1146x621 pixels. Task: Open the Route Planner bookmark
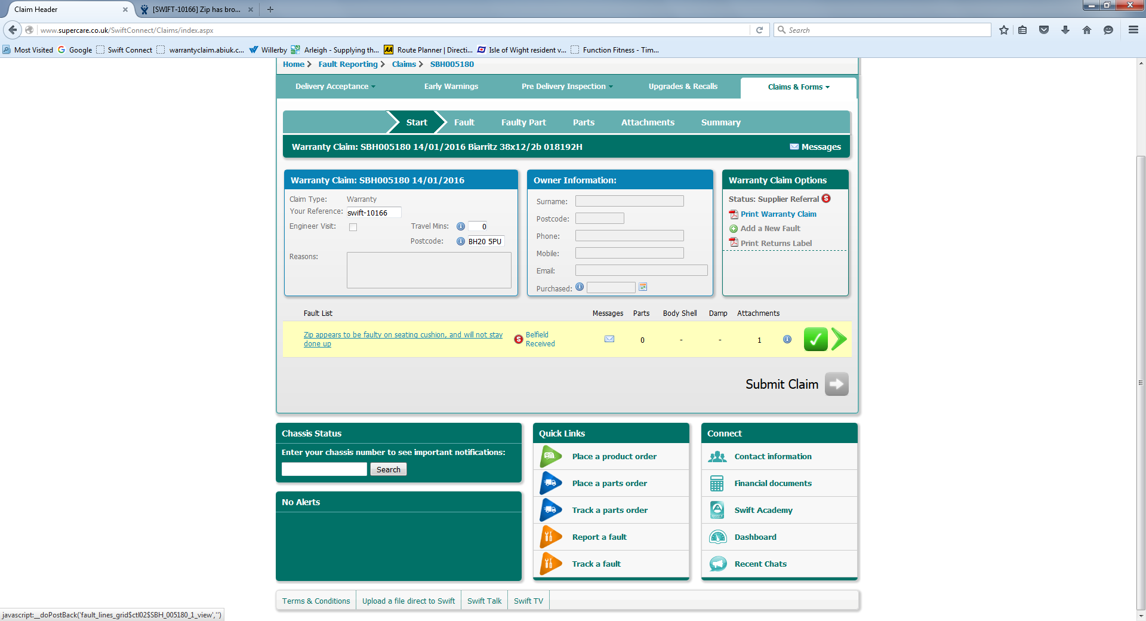coord(428,50)
